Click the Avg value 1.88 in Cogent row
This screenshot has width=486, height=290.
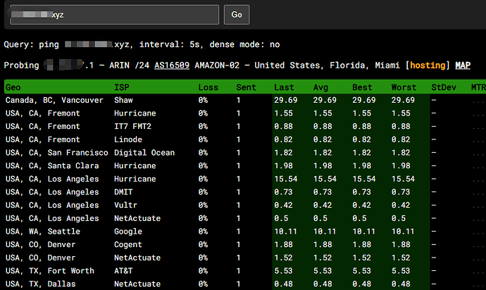tap(323, 244)
